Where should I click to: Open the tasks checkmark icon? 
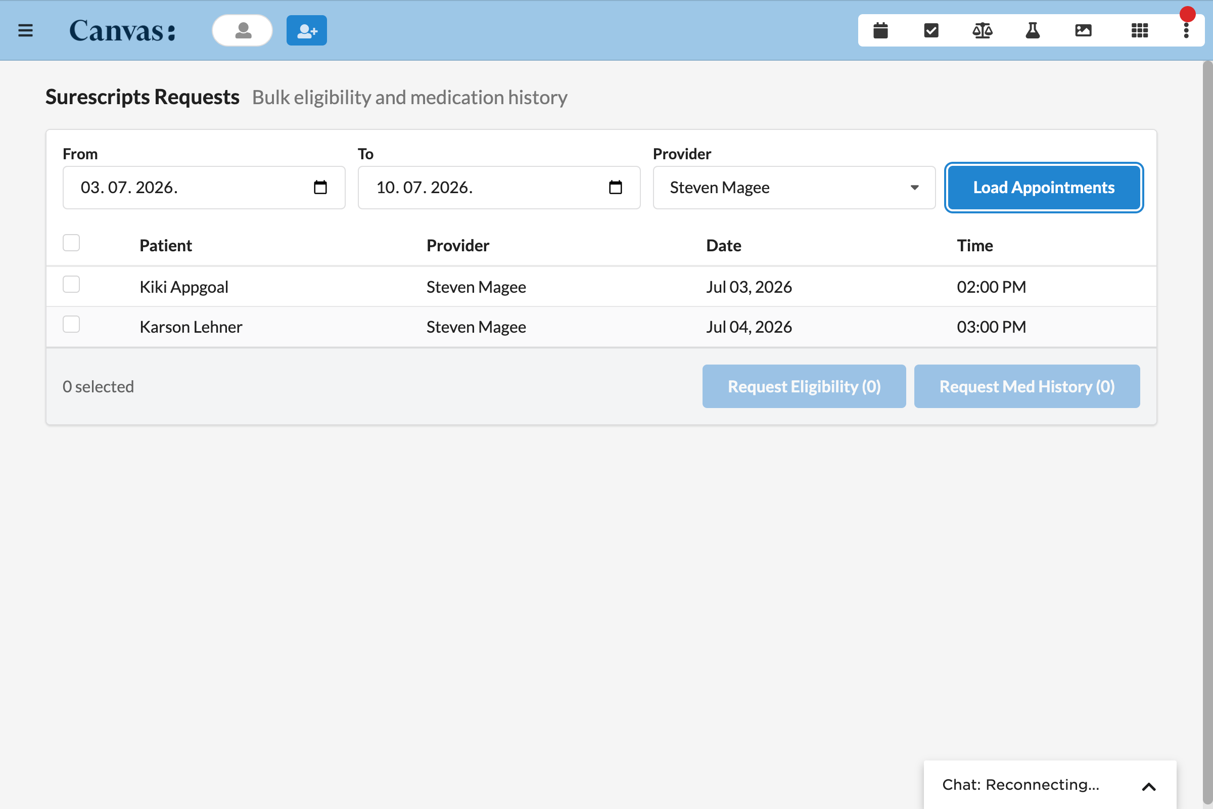click(931, 30)
